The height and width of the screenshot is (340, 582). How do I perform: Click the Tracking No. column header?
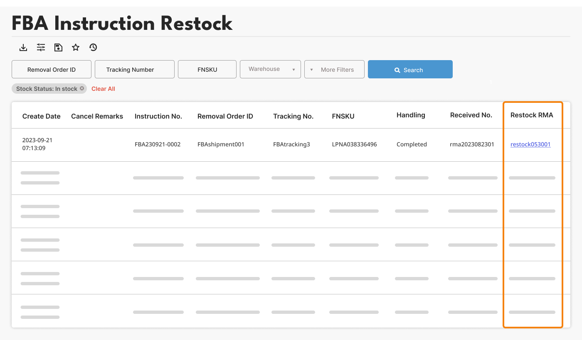[x=293, y=116]
